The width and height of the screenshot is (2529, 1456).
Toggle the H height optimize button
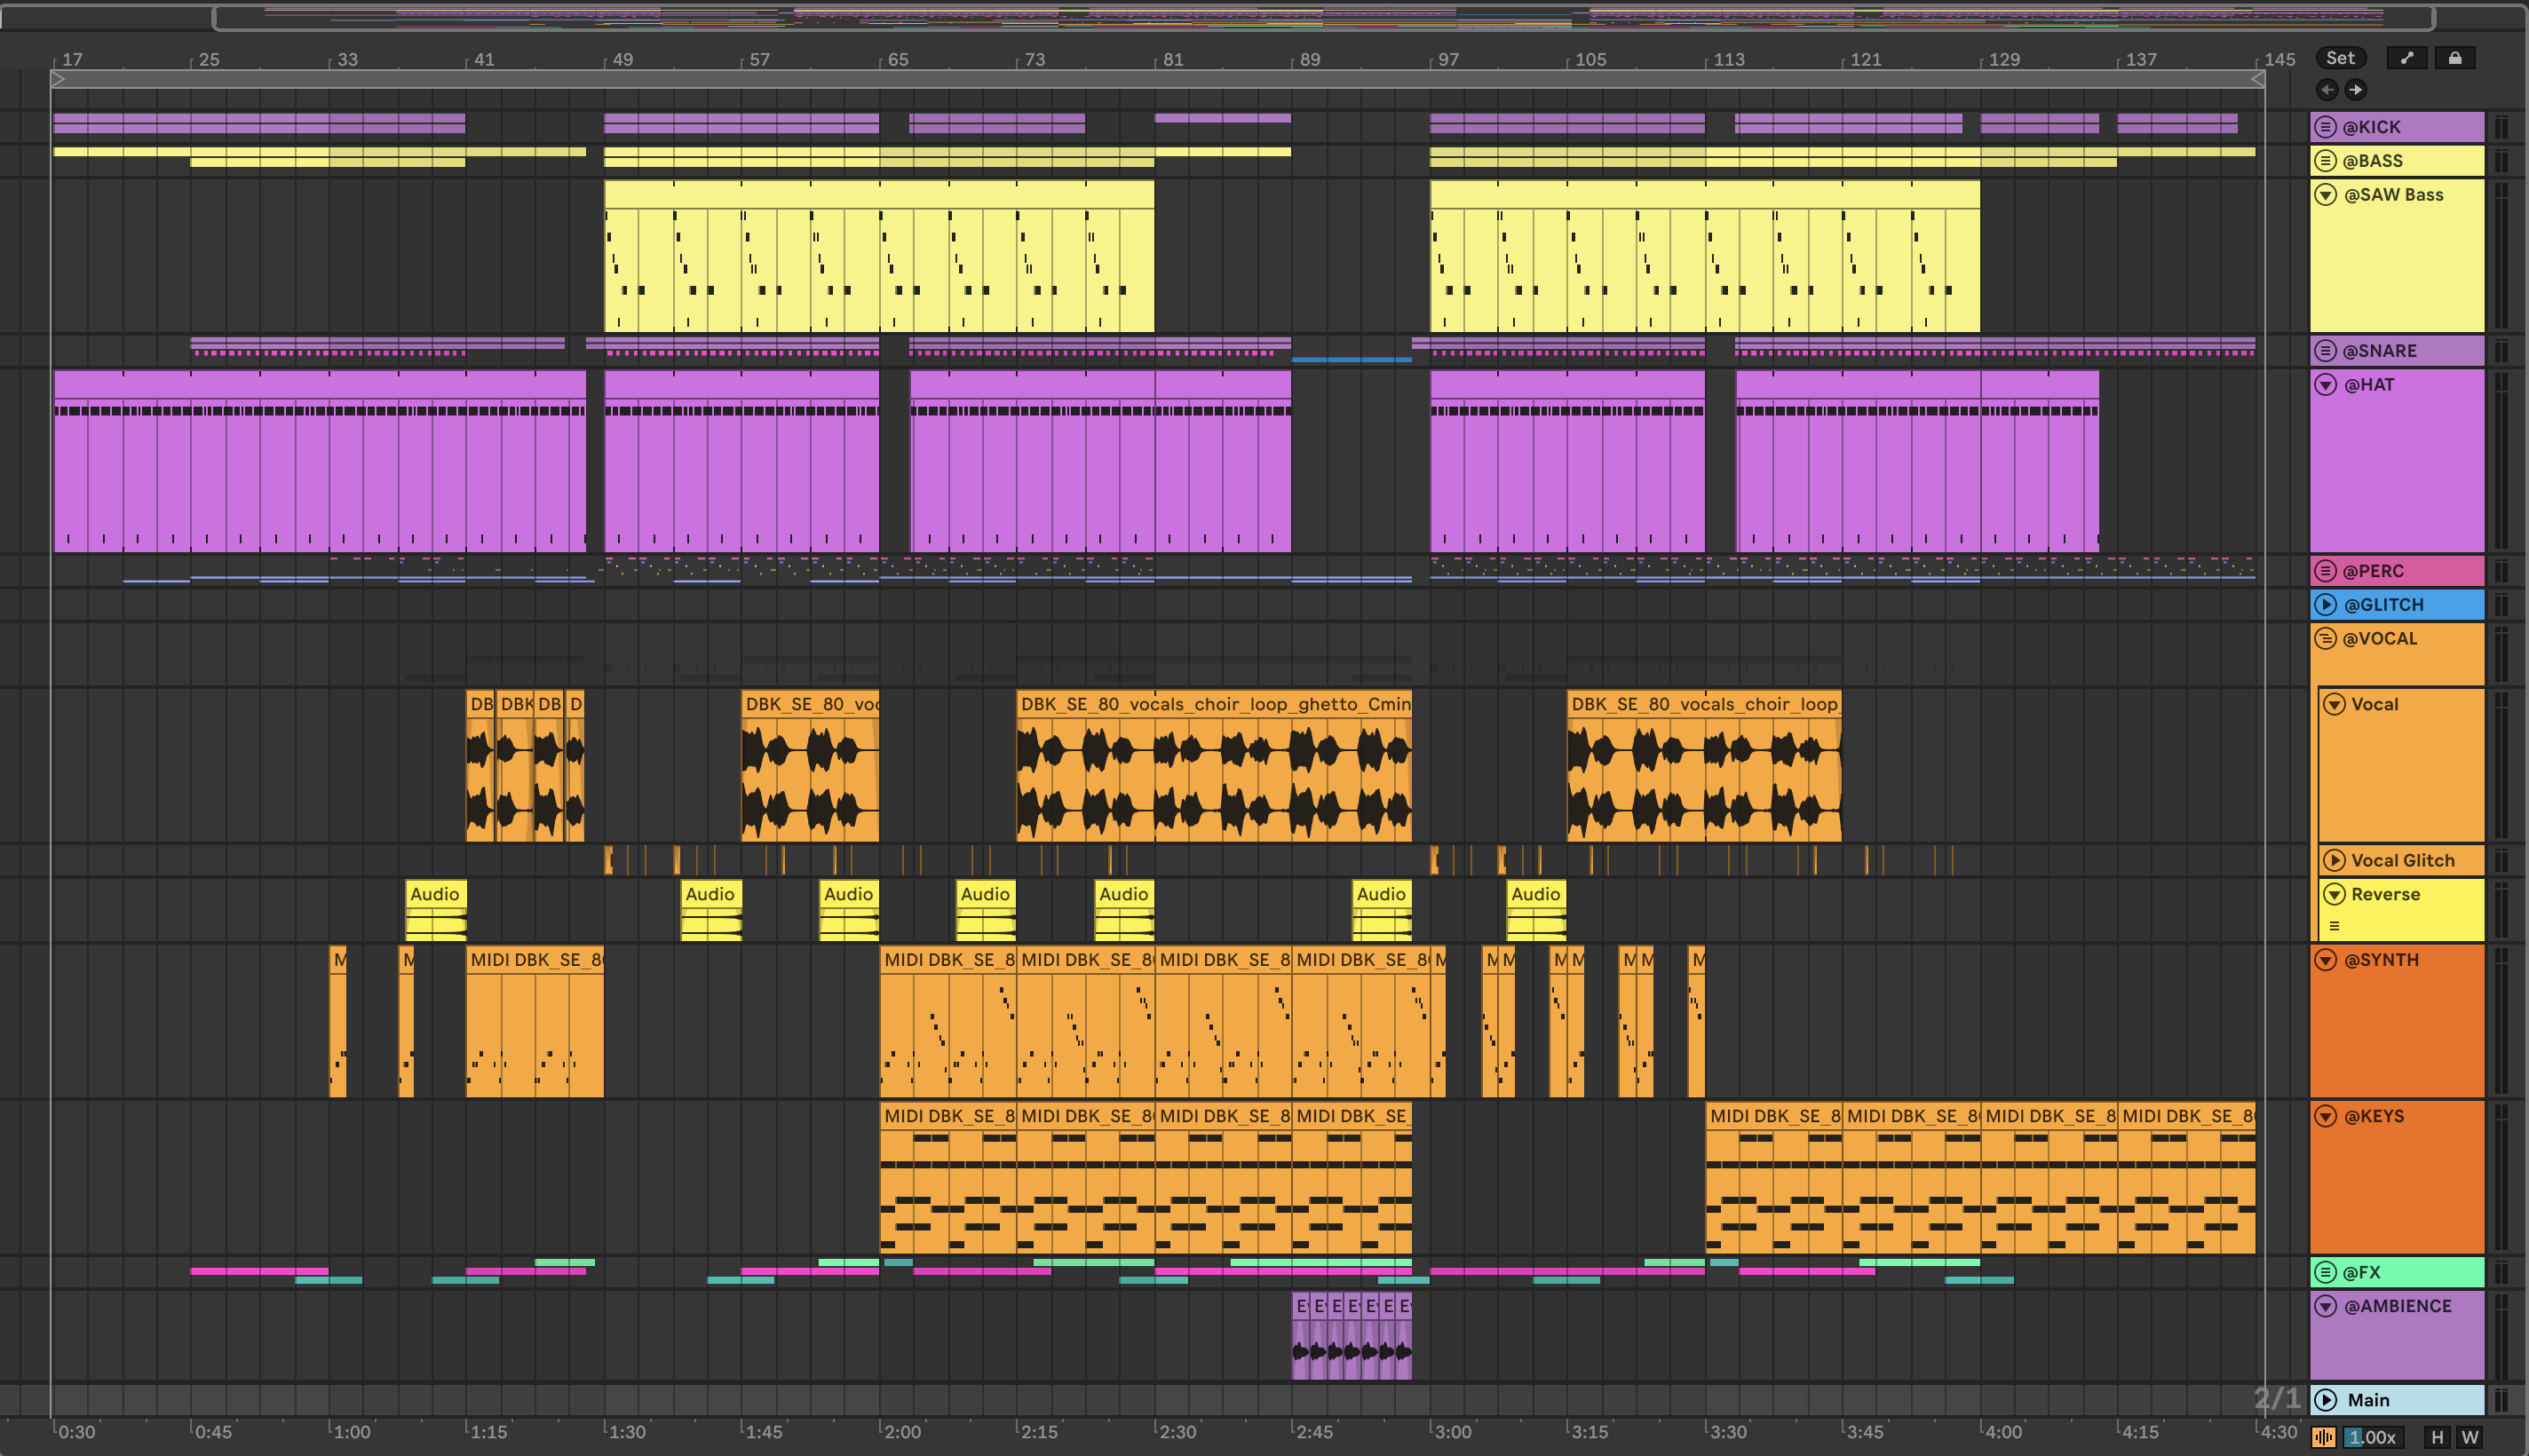tap(2437, 1437)
